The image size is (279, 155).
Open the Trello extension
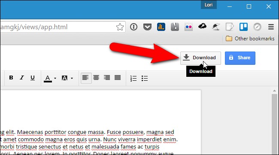coord(243,27)
